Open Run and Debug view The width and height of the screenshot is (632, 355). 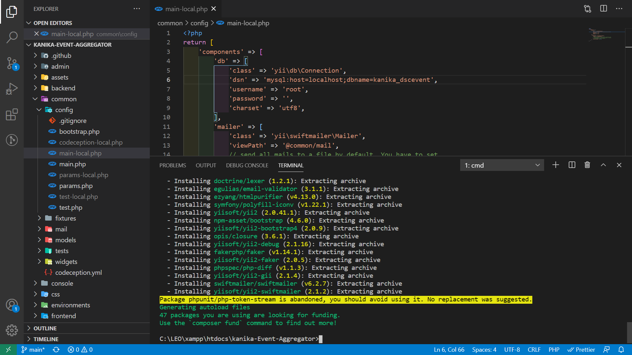12,89
